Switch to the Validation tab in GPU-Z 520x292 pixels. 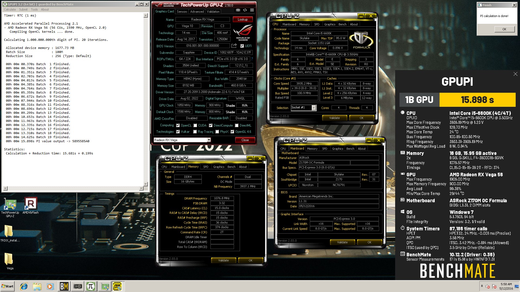coord(213,12)
